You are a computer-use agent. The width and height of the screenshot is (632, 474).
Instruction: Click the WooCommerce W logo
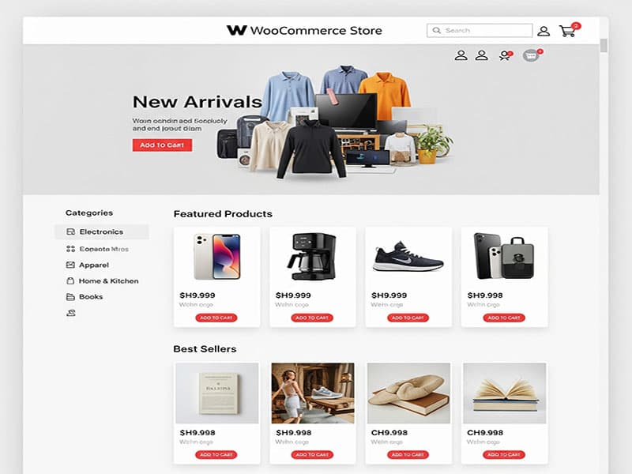pos(236,30)
